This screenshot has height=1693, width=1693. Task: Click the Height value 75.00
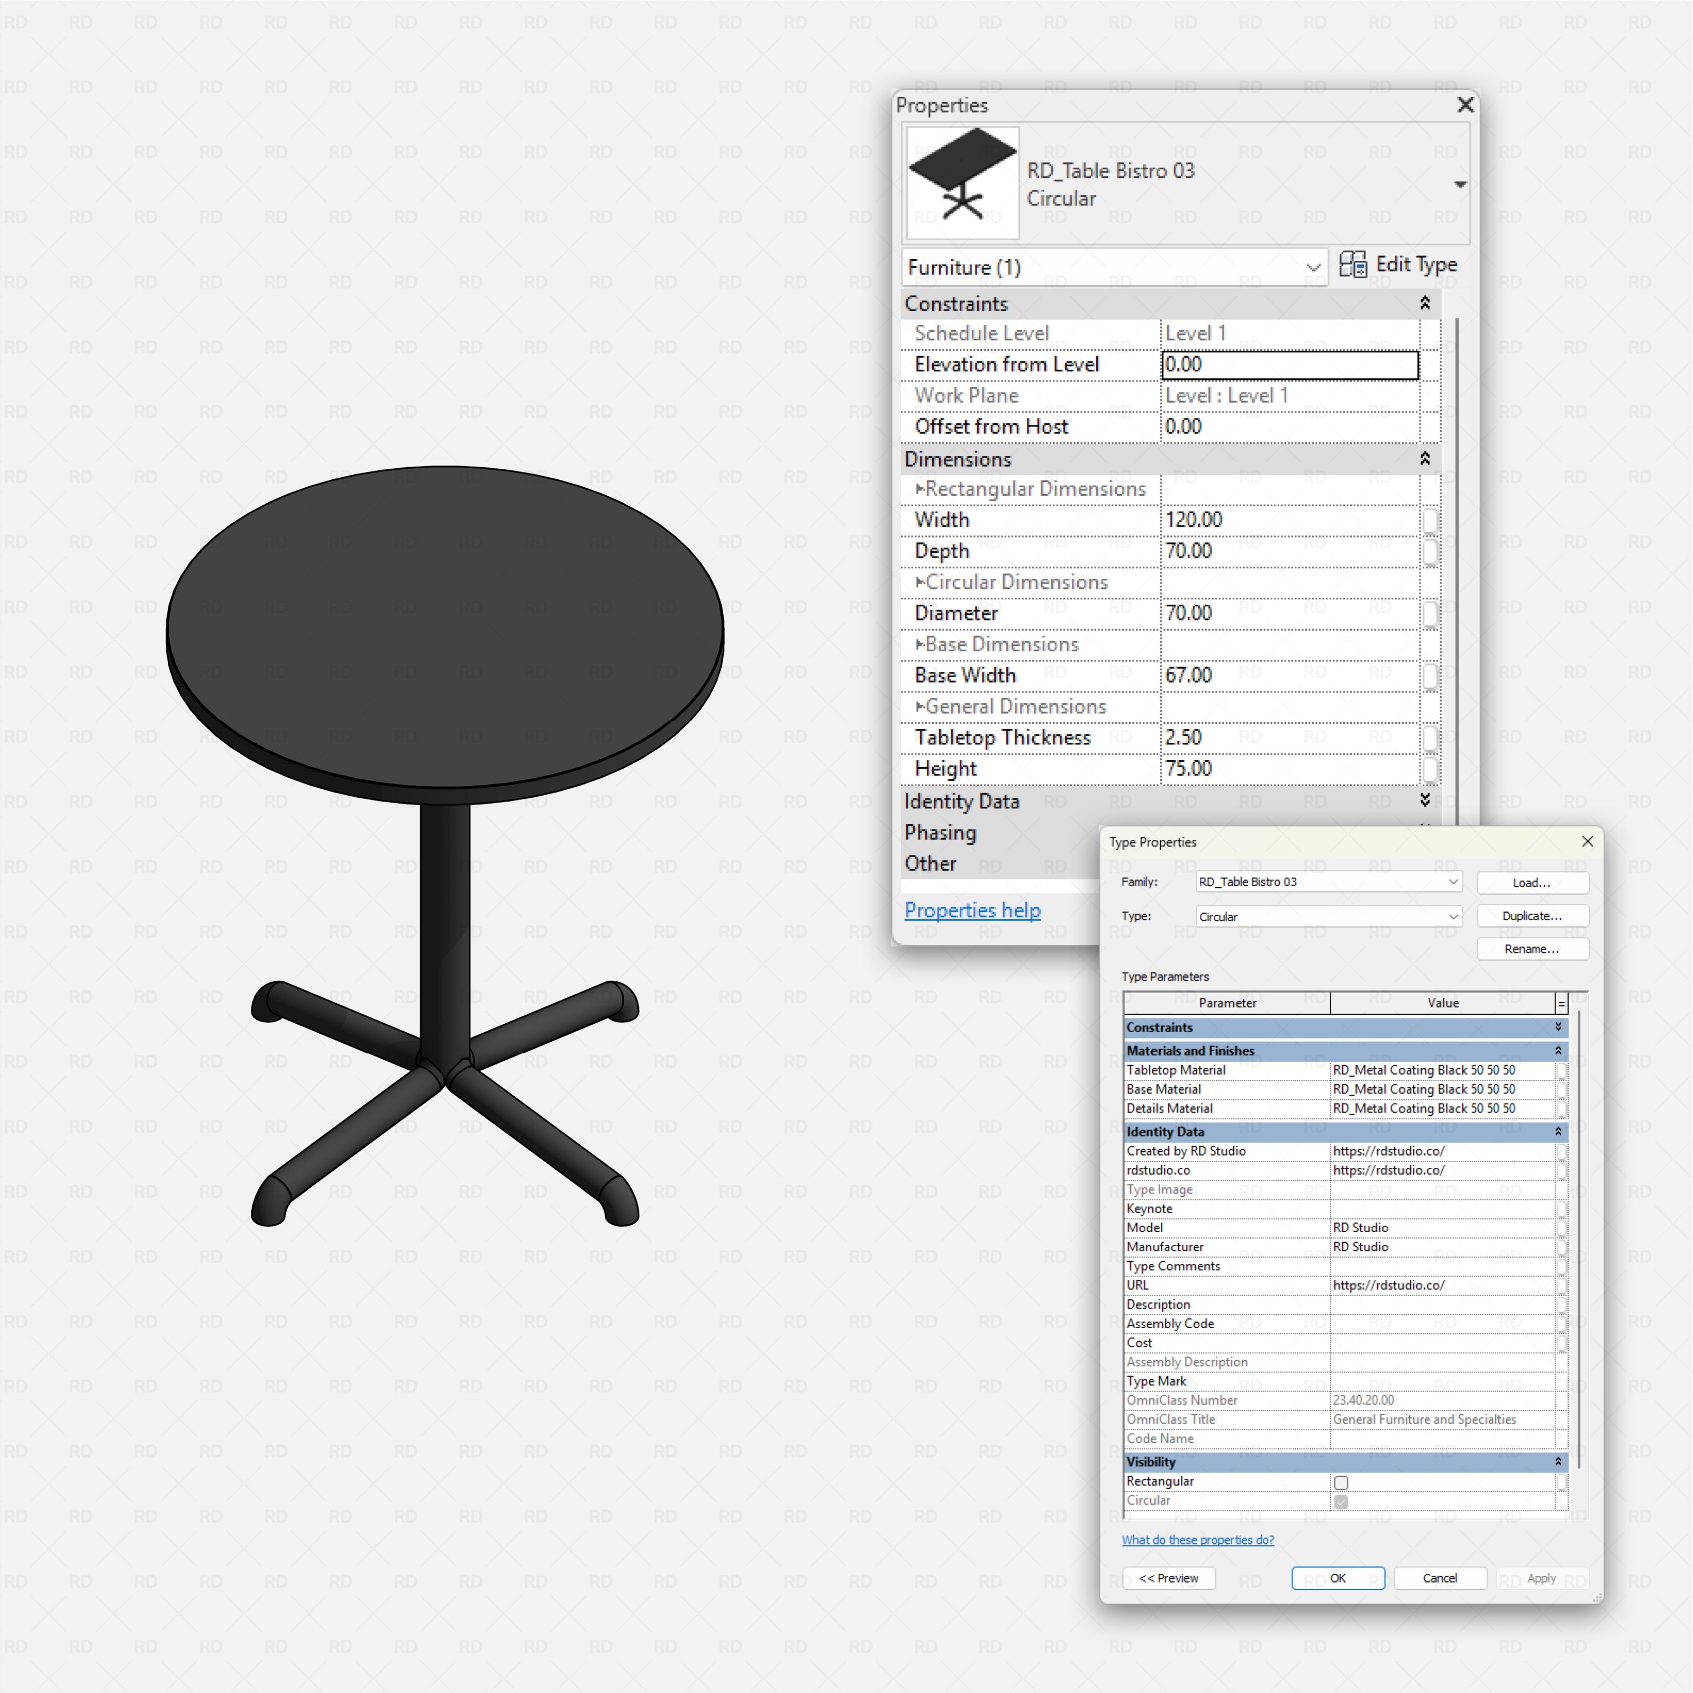coord(1290,769)
